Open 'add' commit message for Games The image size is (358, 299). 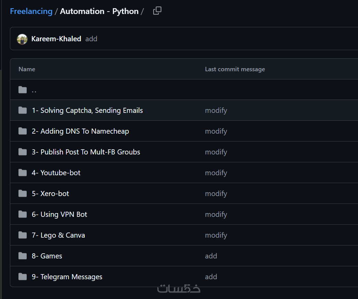[211, 256]
